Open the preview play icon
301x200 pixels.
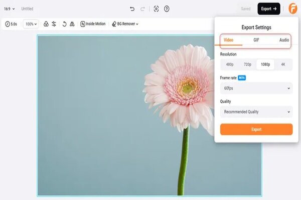pyautogui.click(x=156, y=9)
